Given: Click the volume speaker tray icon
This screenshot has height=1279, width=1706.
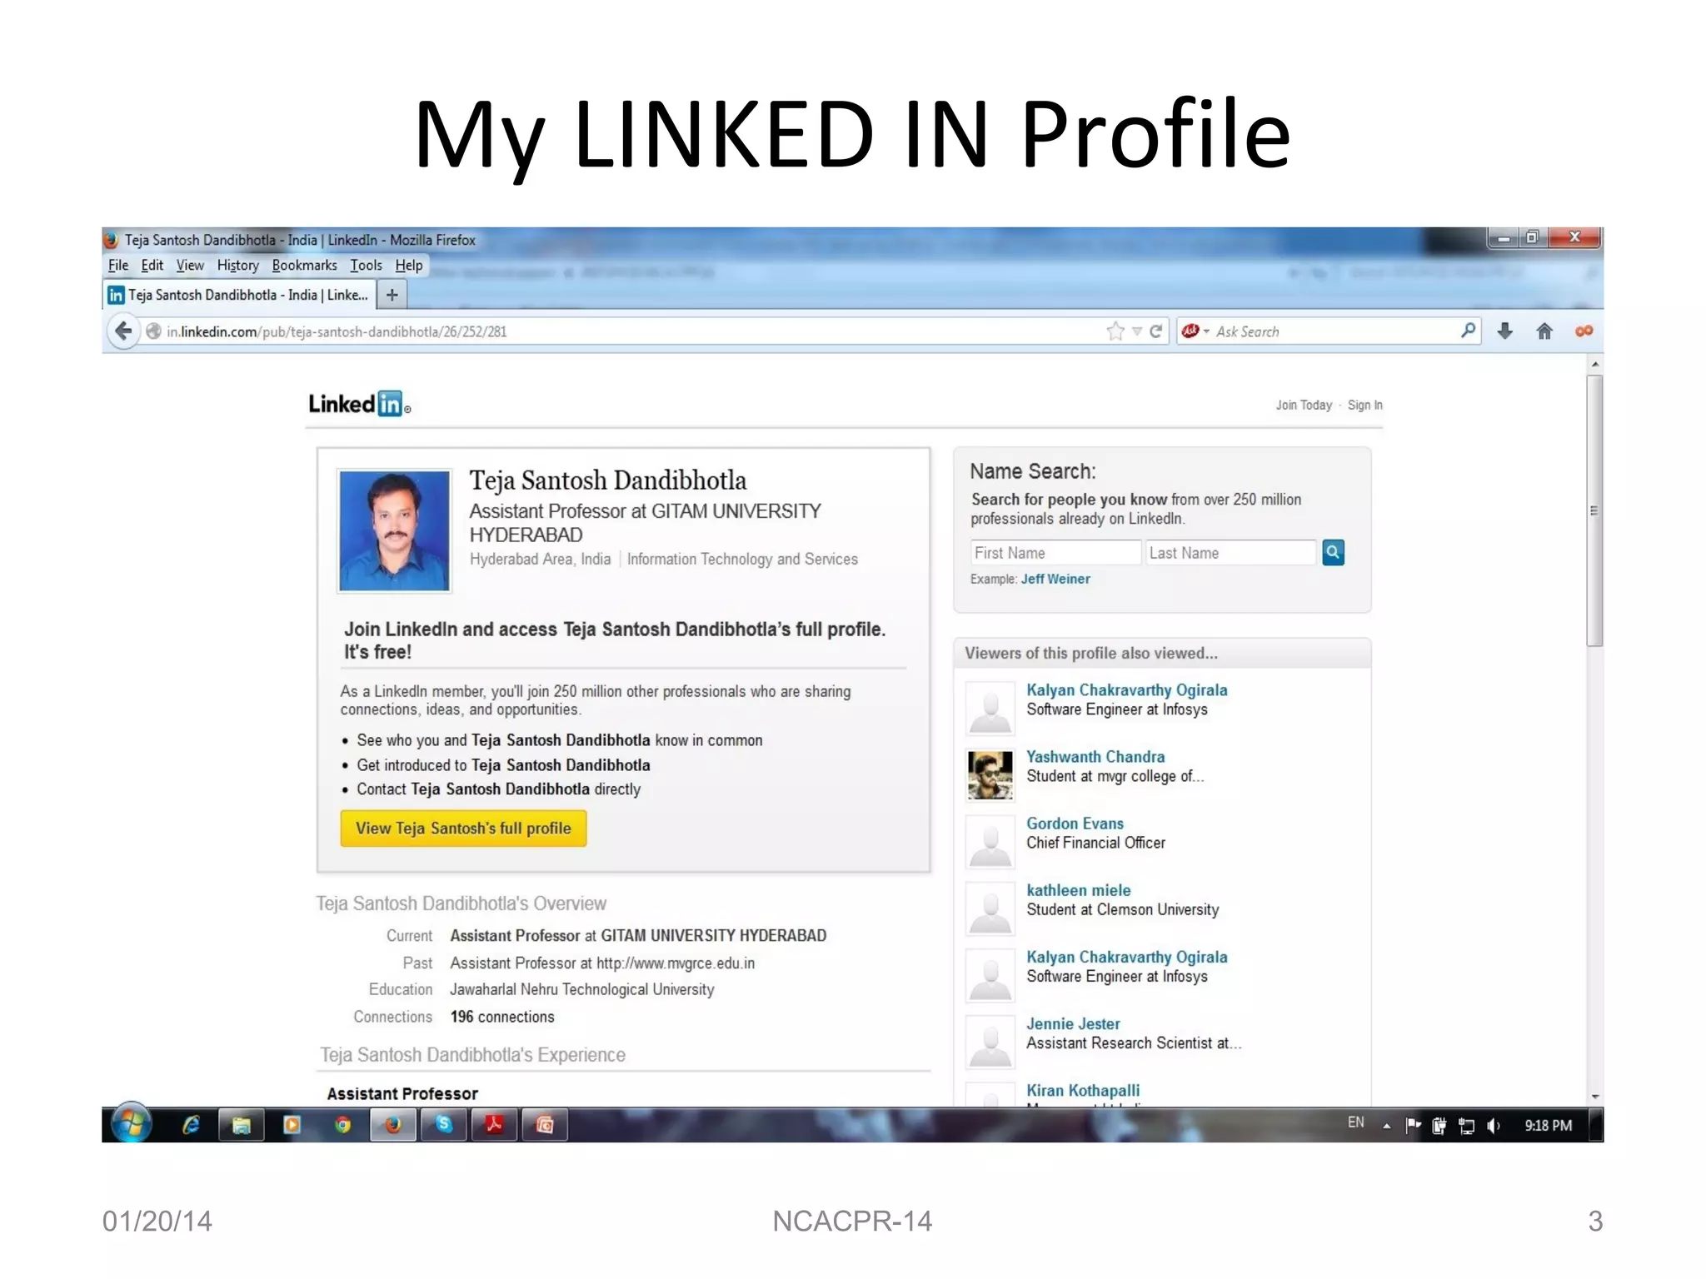Looking at the screenshot, I should pyautogui.click(x=1494, y=1126).
